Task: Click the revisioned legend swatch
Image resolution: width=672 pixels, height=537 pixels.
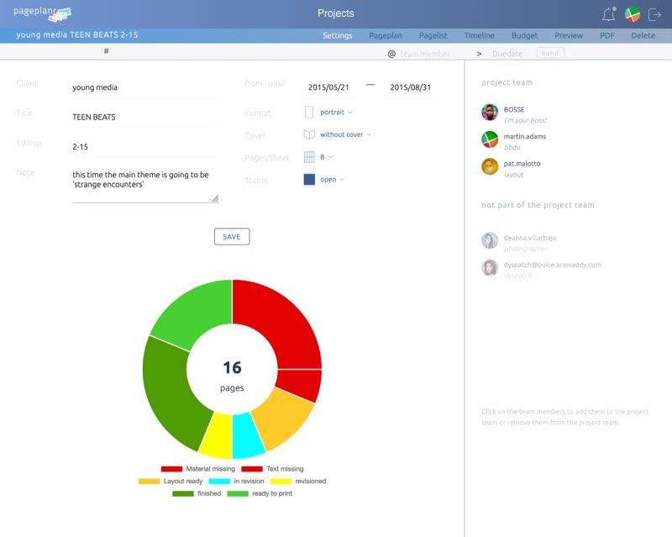Action: coord(281,482)
